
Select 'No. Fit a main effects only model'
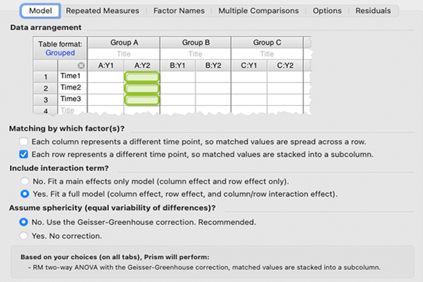pyautogui.click(x=24, y=181)
